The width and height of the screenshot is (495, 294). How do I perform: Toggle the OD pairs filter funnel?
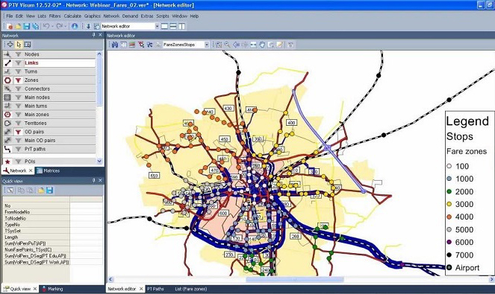pyautogui.click(x=19, y=132)
